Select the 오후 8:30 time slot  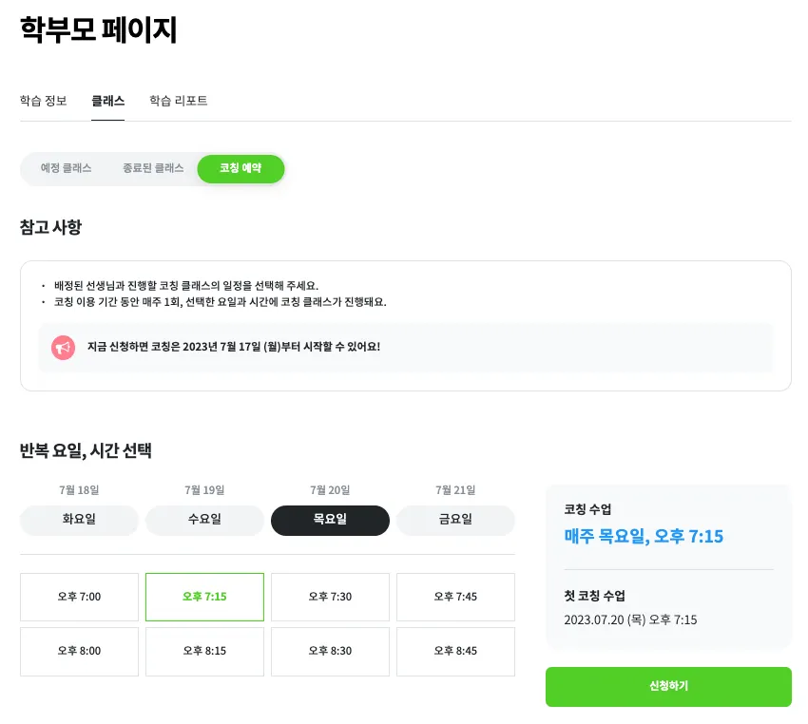tap(330, 651)
